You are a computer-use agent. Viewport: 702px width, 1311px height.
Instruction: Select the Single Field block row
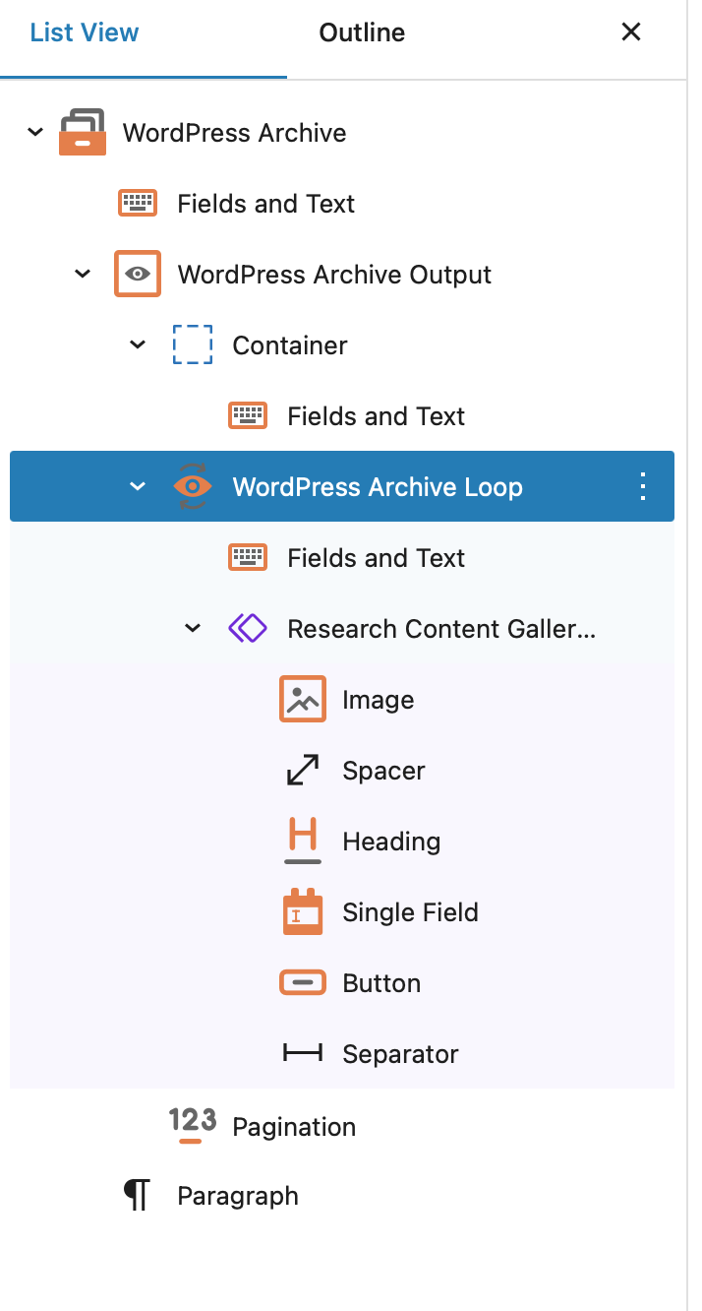342,912
